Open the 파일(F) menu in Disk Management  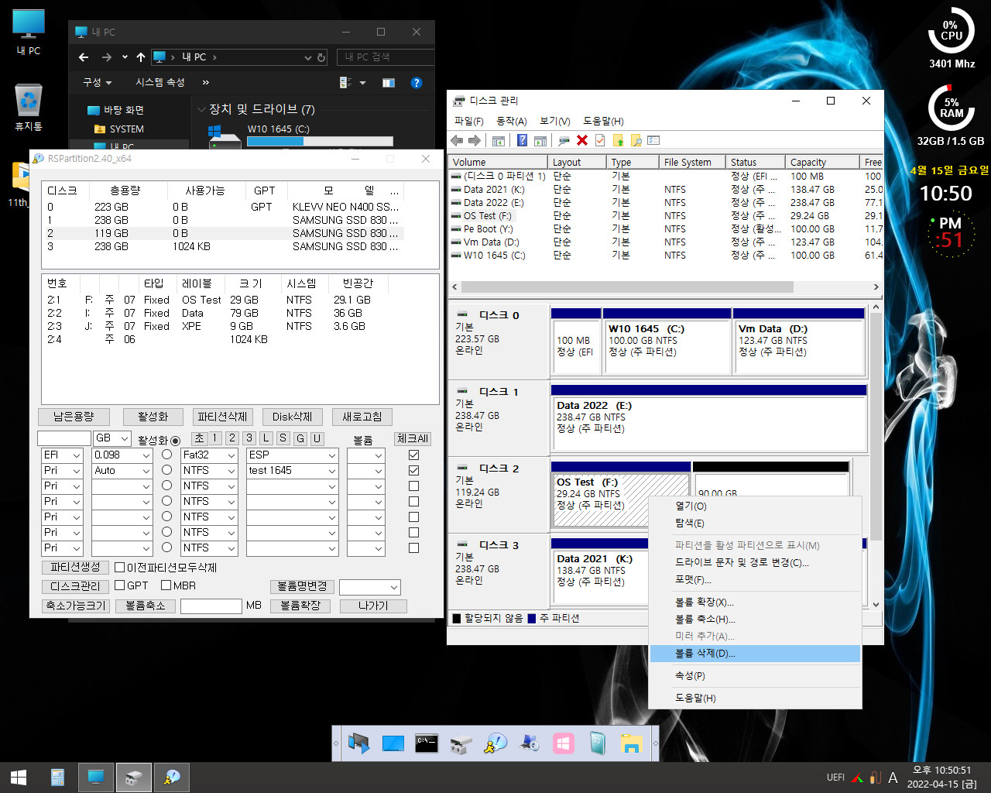point(468,121)
